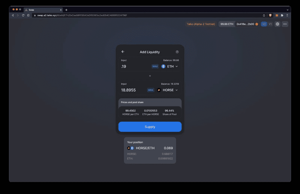
Task: Open the ETH token selector dropdown
Action: pyautogui.click(x=170, y=66)
